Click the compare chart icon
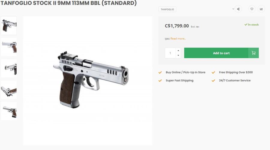The width and height of the screenshot is (270, 150). click(x=261, y=9)
